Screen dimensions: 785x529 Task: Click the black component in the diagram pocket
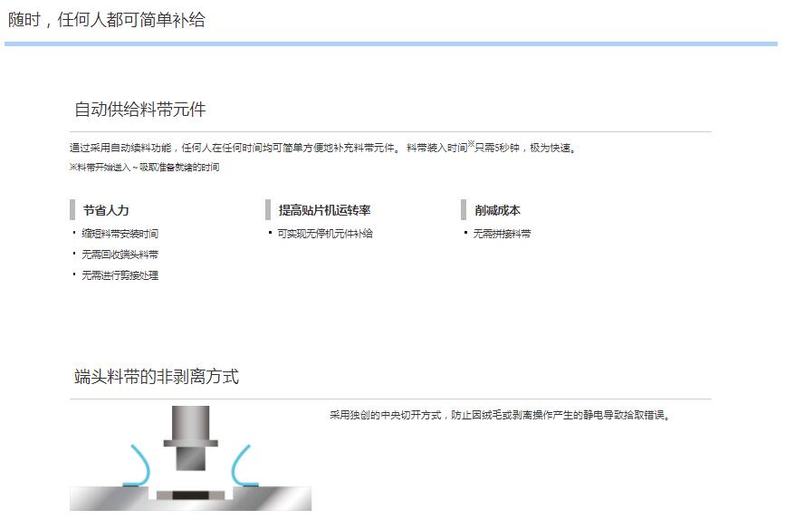pyautogui.click(x=190, y=496)
